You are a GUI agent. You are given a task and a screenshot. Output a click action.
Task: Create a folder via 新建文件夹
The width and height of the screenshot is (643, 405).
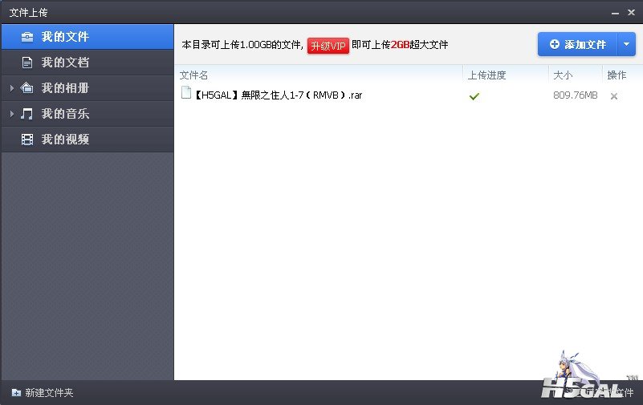[x=43, y=393]
